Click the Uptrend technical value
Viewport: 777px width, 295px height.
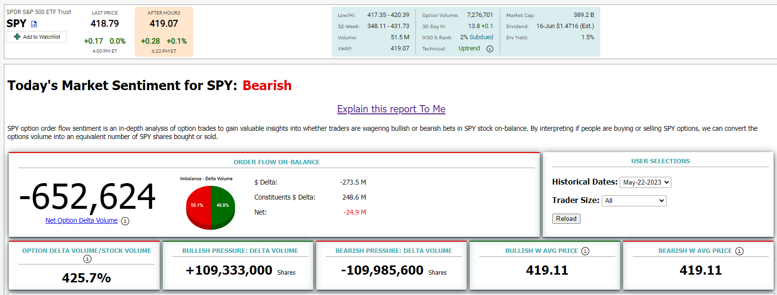coord(470,48)
